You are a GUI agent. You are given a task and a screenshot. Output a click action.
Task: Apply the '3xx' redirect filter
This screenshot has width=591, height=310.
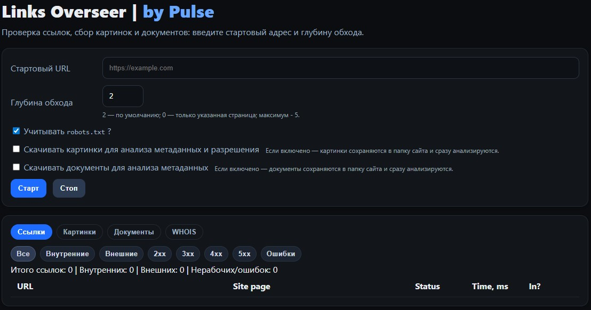(188, 254)
